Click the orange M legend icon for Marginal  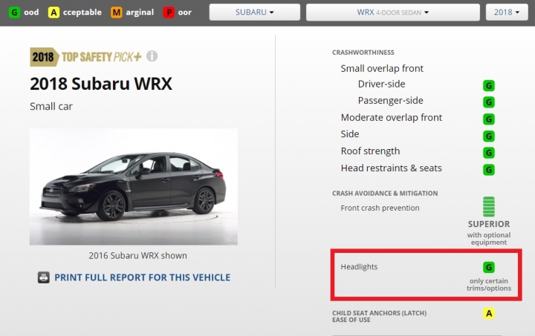[x=117, y=13]
